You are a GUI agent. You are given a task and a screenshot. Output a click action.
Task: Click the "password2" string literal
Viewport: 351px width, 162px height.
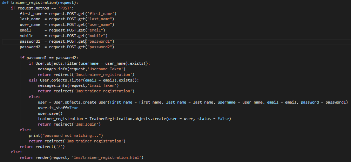100,47
